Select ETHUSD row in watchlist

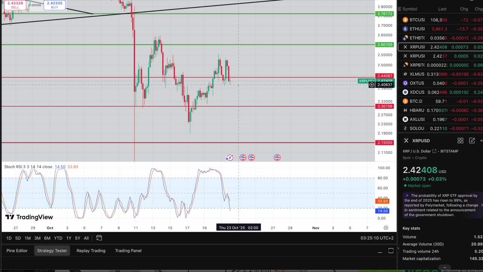click(x=440, y=29)
